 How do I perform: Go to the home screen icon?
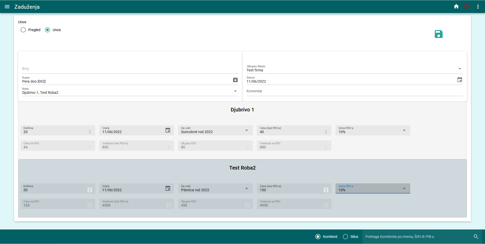pyautogui.click(x=456, y=6)
